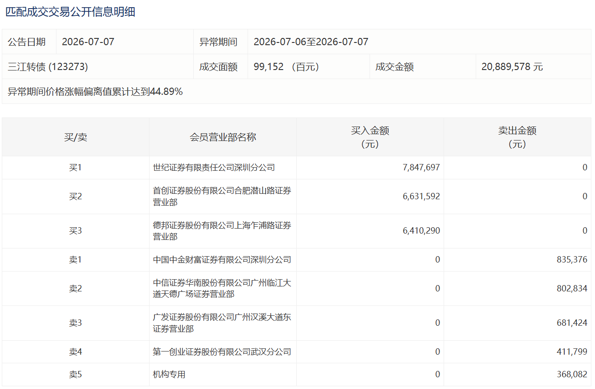Image resolution: width=595 pixels, height=389 pixels.
Task: Click 广发证券股份有限公司广州汉溪大道东证券营业部
Action: pos(222,323)
